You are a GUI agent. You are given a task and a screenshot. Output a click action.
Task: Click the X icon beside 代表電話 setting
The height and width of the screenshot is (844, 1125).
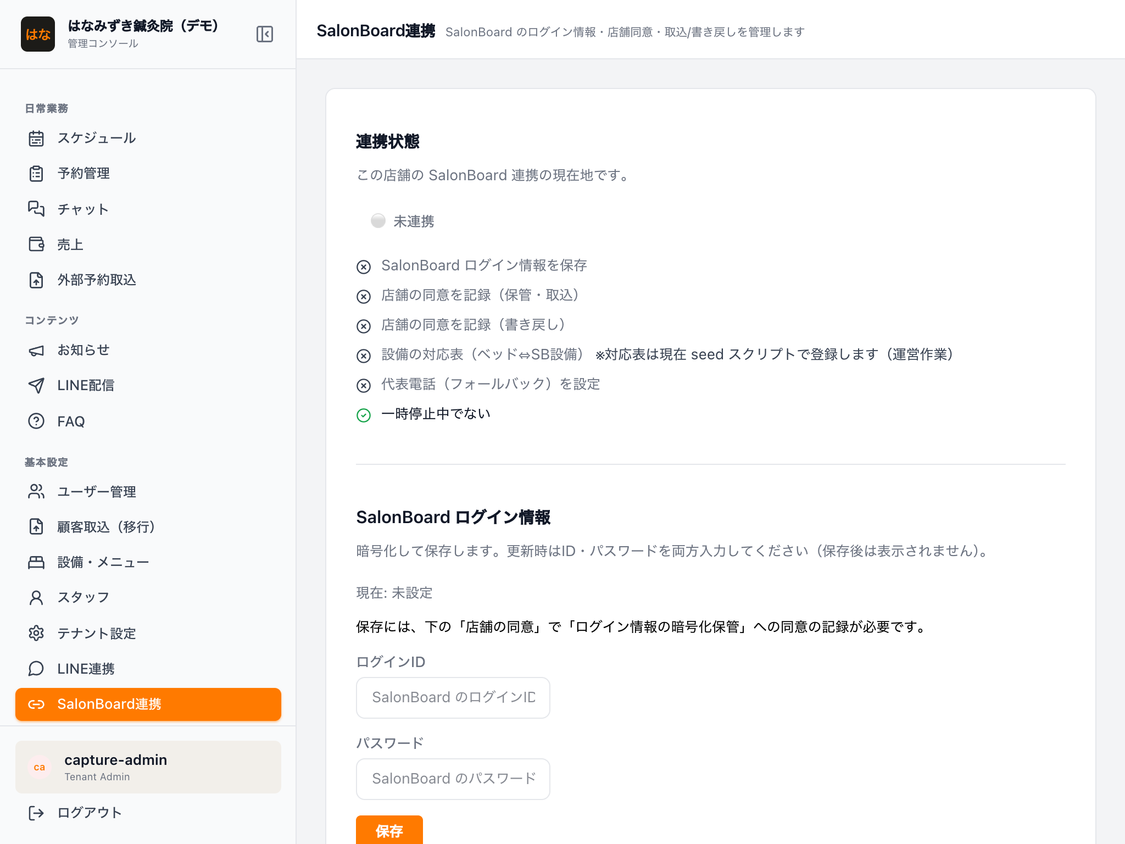364,386
